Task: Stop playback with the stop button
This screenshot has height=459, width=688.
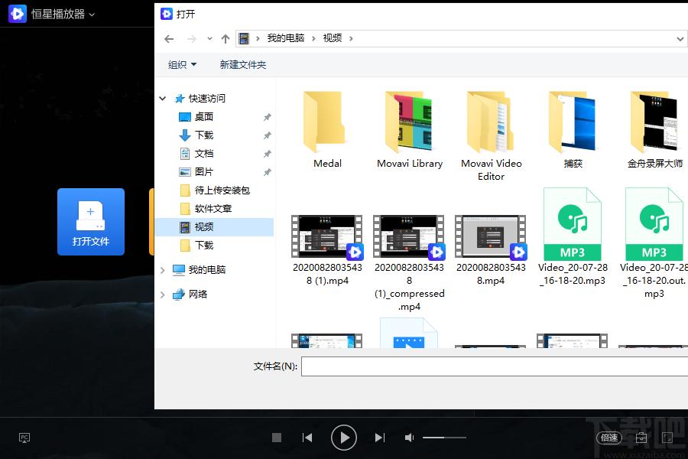Action: (277, 438)
